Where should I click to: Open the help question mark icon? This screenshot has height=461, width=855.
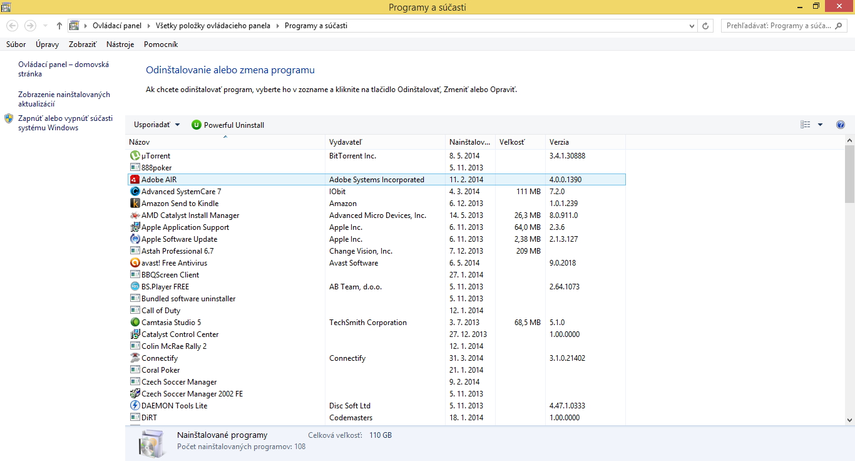[x=841, y=125]
